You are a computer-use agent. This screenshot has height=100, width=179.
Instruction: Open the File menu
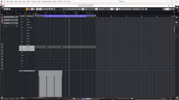(x=4, y=1)
